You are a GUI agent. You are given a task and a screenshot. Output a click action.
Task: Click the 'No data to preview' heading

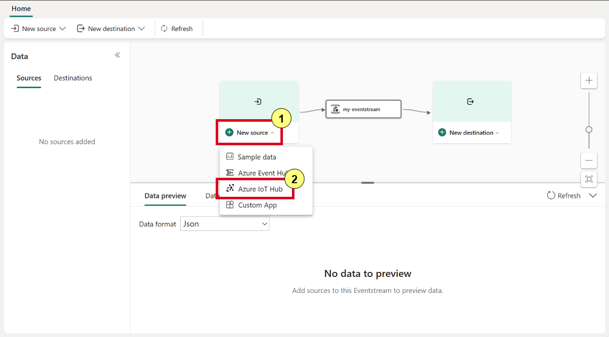coord(368,273)
